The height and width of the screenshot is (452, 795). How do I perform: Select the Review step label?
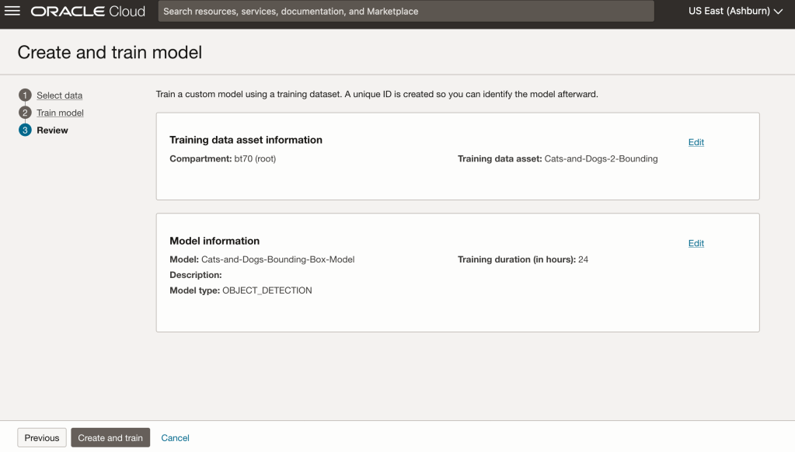point(52,130)
